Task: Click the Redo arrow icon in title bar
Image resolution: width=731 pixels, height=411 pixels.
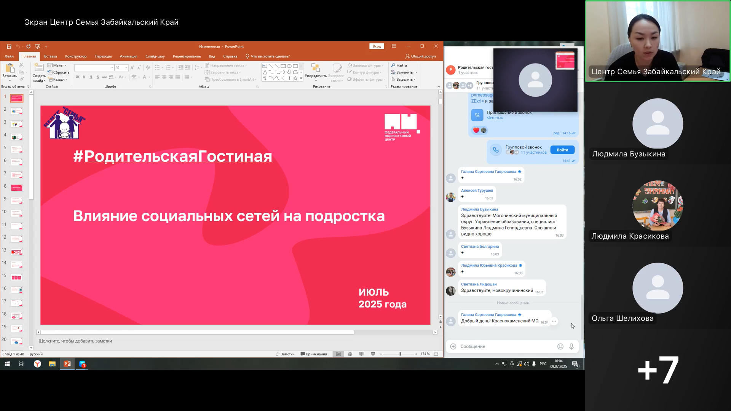Action: tap(29, 46)
